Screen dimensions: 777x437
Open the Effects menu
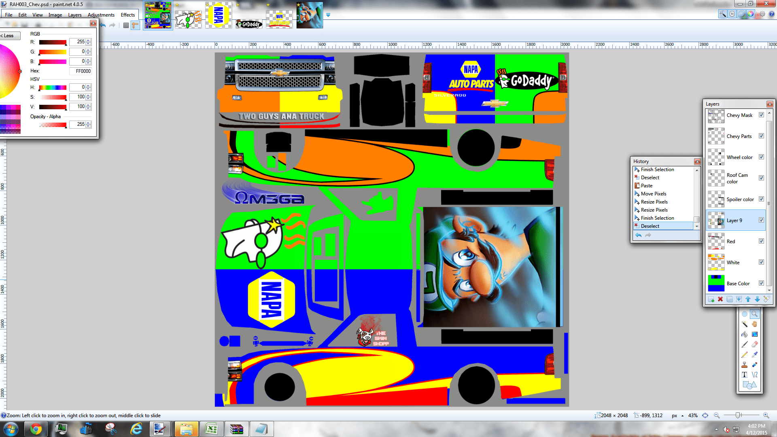(x=128, y=15)
